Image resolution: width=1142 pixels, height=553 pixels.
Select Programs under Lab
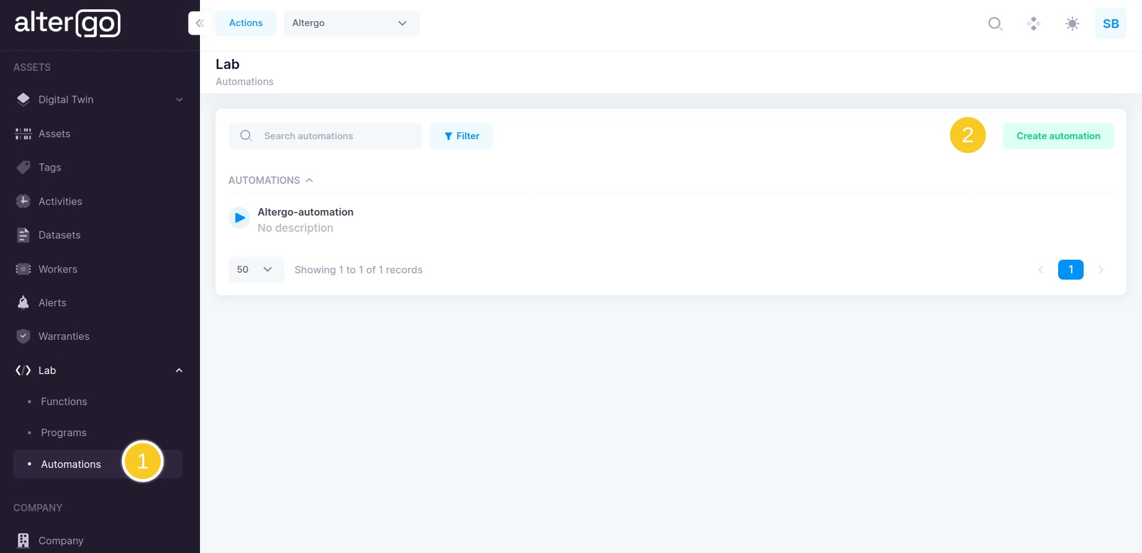pyautogui.click(x=63, y=432)
